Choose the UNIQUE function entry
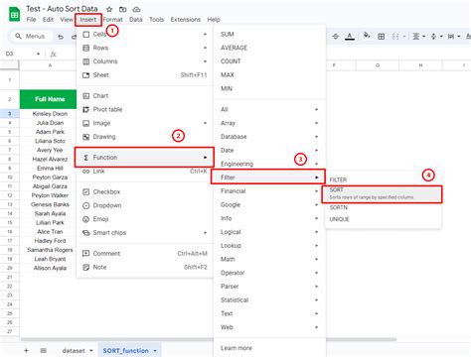 tap(384, 219)
